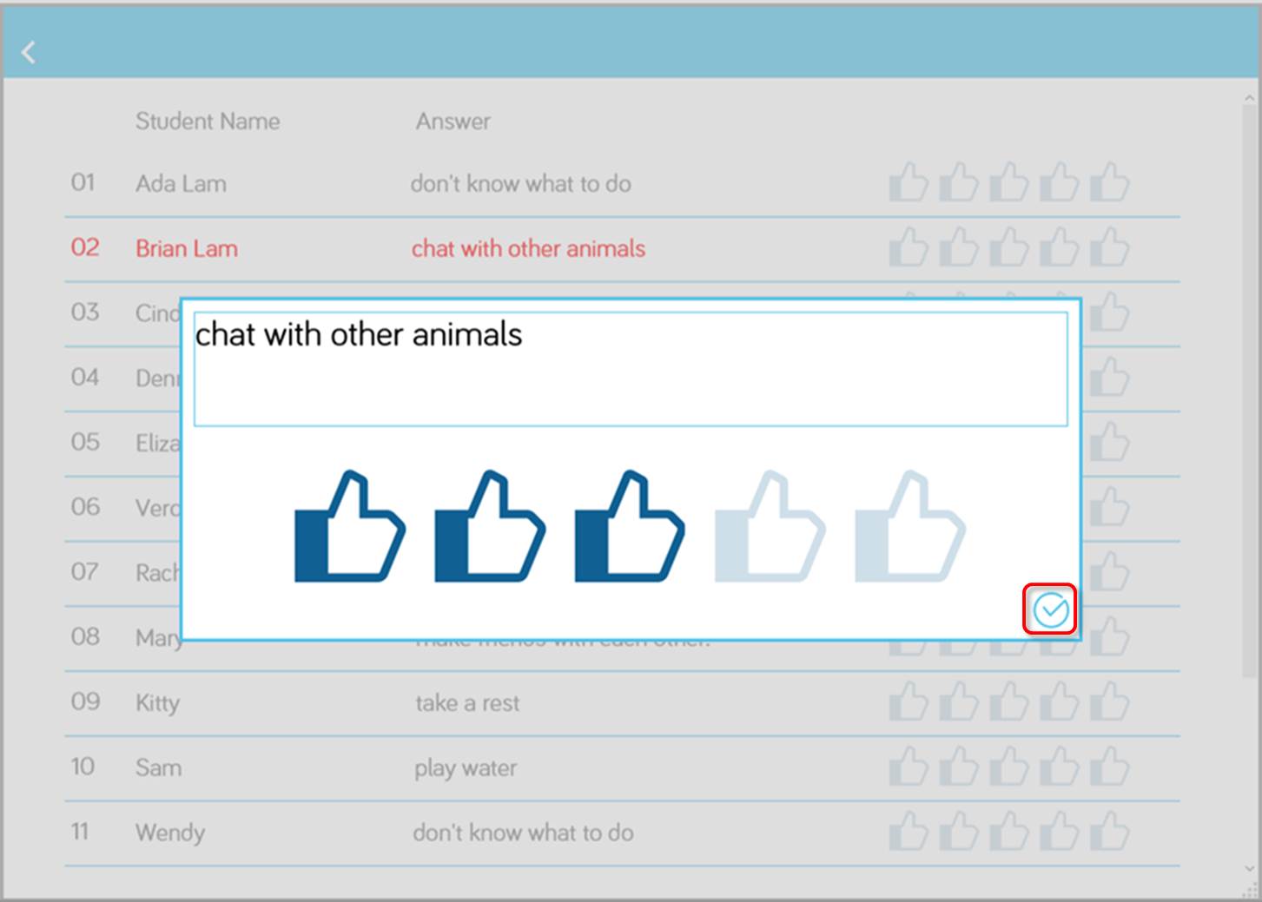Give Wendy one thumbs-up
1262x902 pixels.
click(x=909, y=832)
